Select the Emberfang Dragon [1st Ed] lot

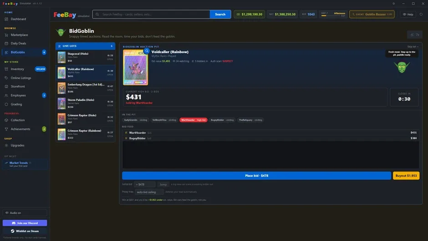86,88
